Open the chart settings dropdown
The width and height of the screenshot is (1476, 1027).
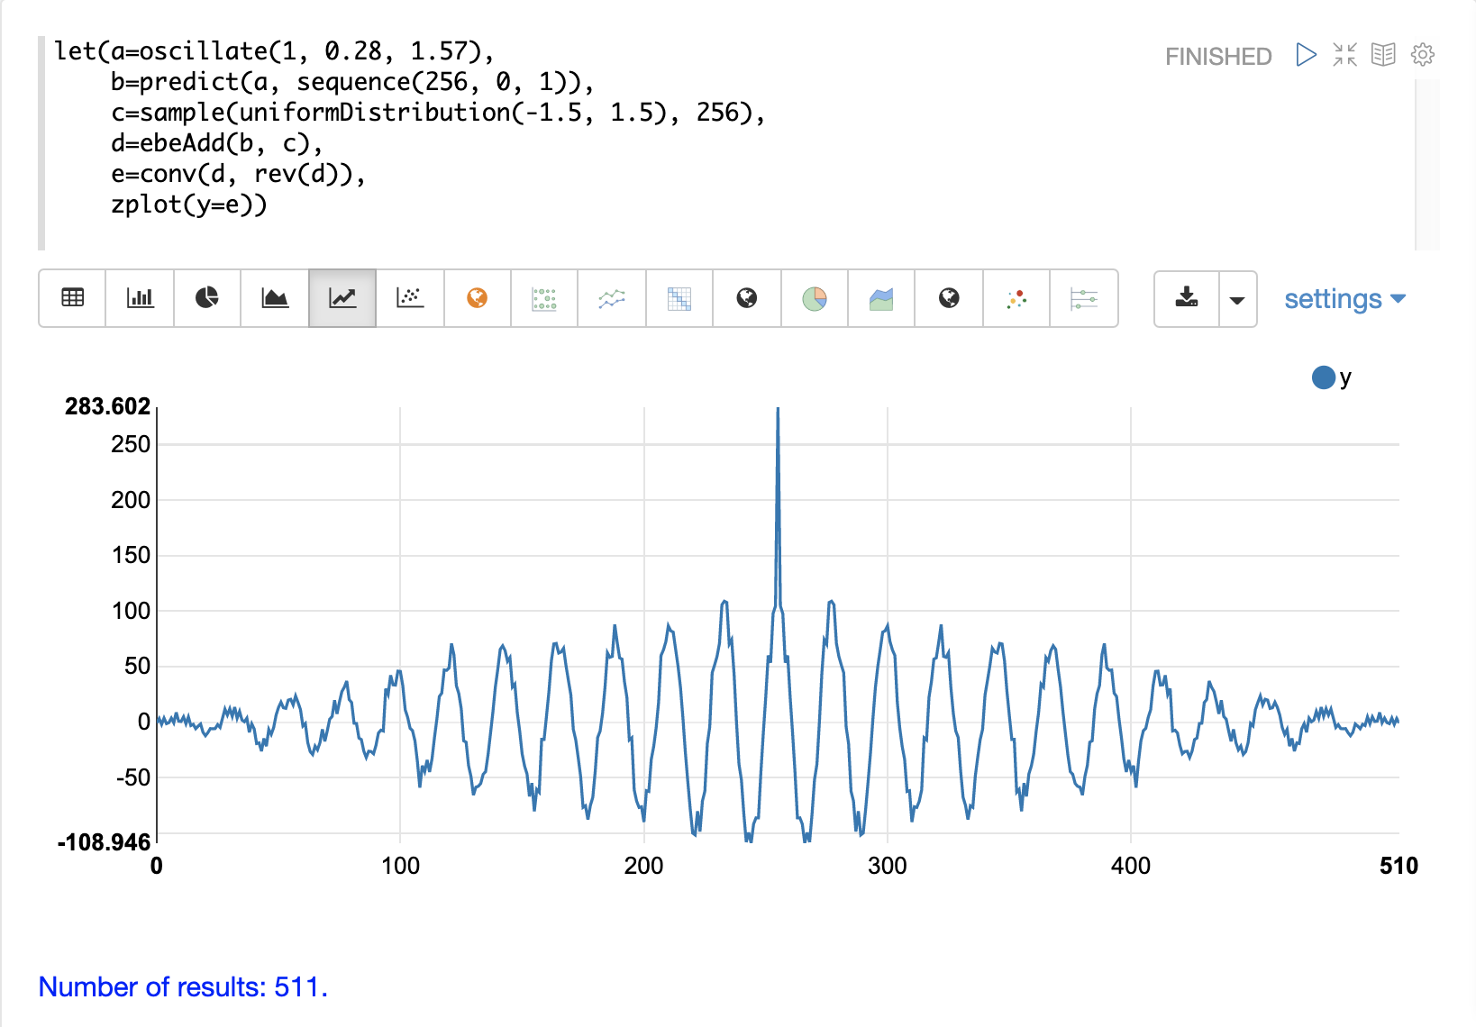coord(1344,299)
